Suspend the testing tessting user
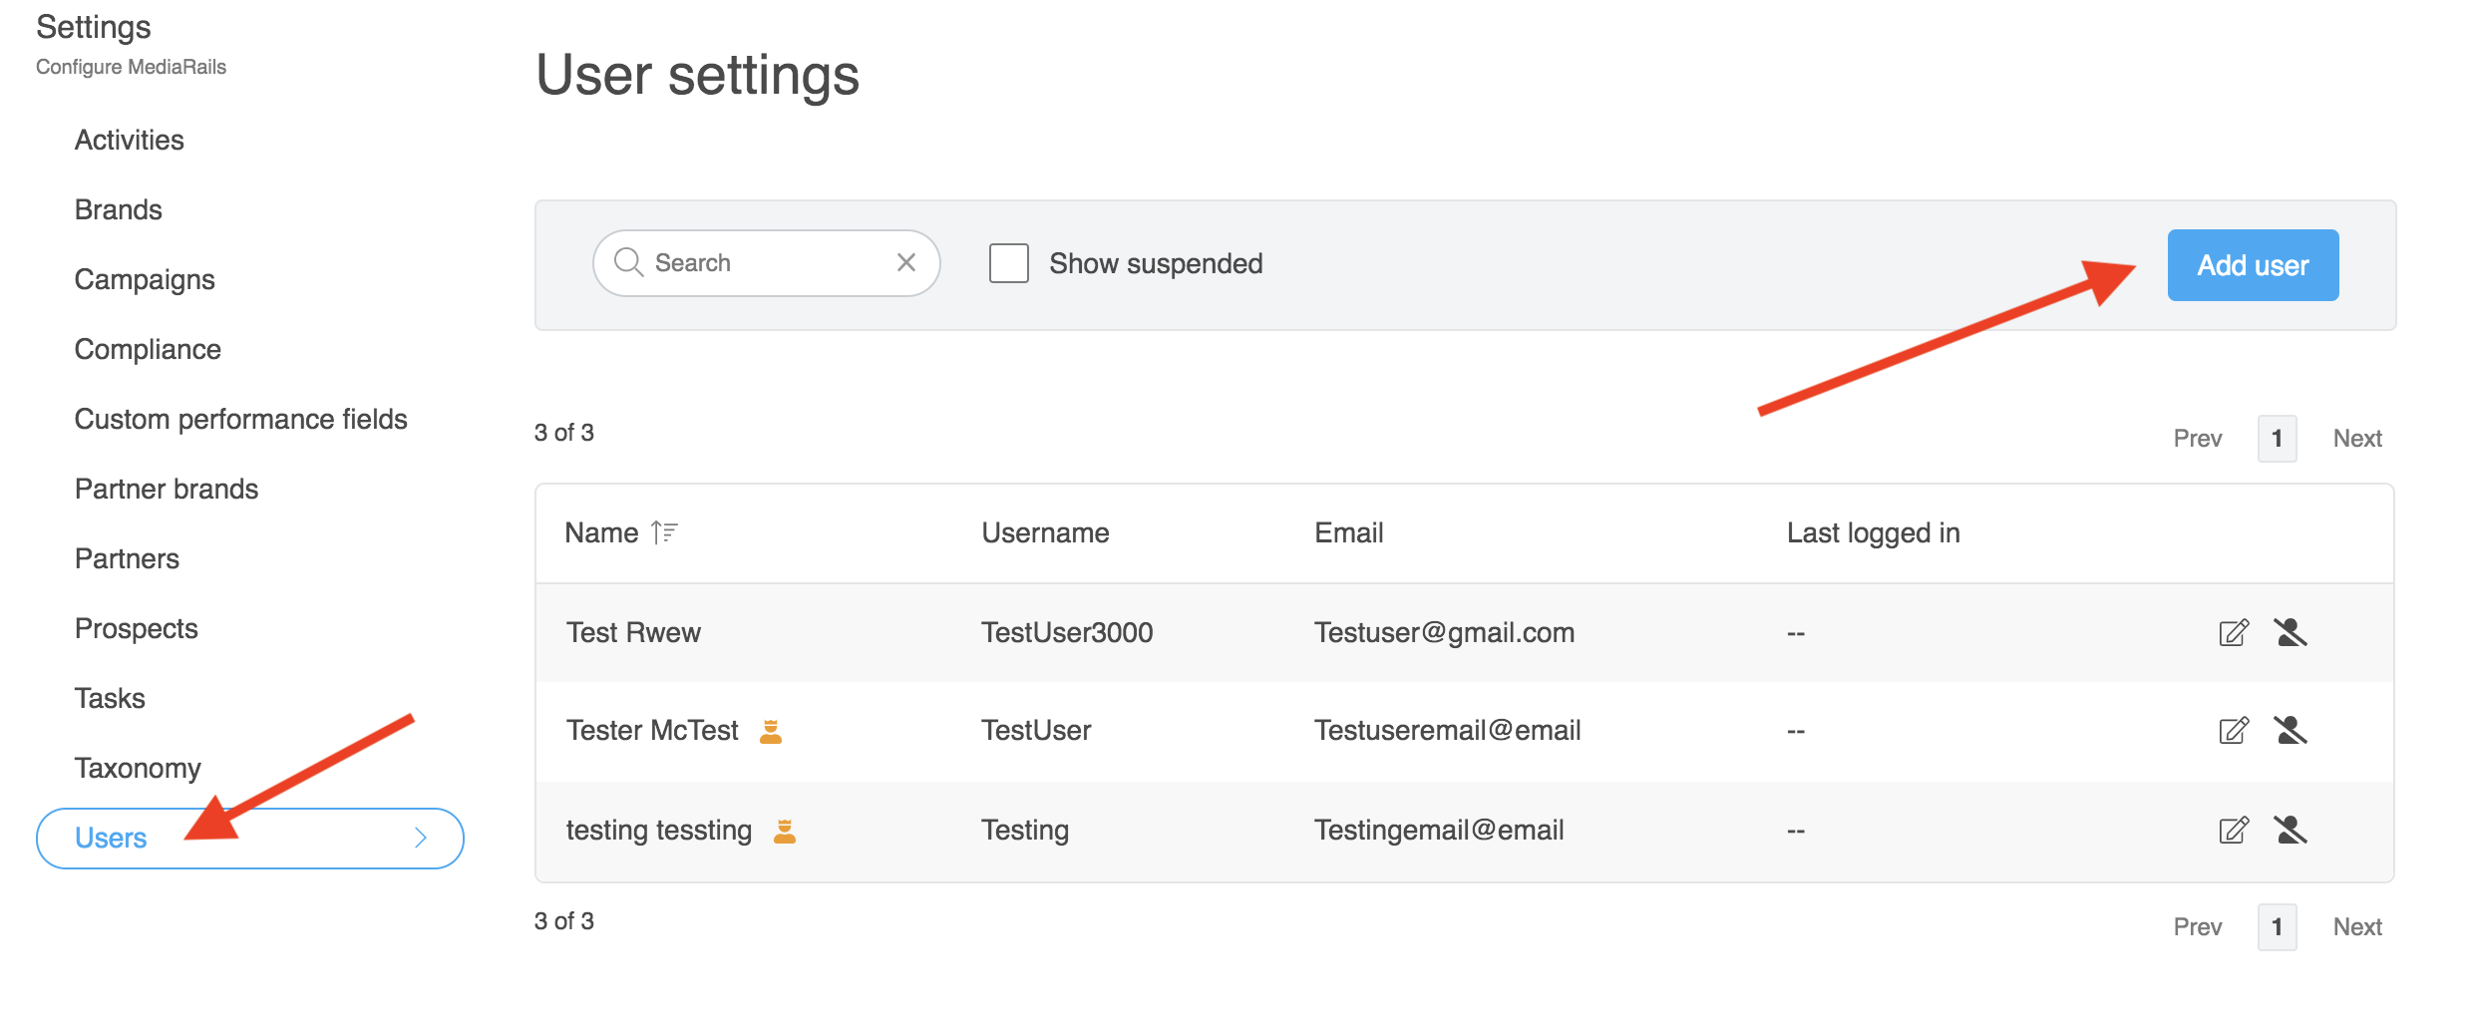This screenshot has width=2471, height=1027. (2291, 831)
